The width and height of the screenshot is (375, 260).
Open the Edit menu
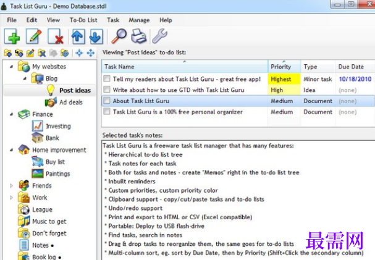click(x=32, y=20)
